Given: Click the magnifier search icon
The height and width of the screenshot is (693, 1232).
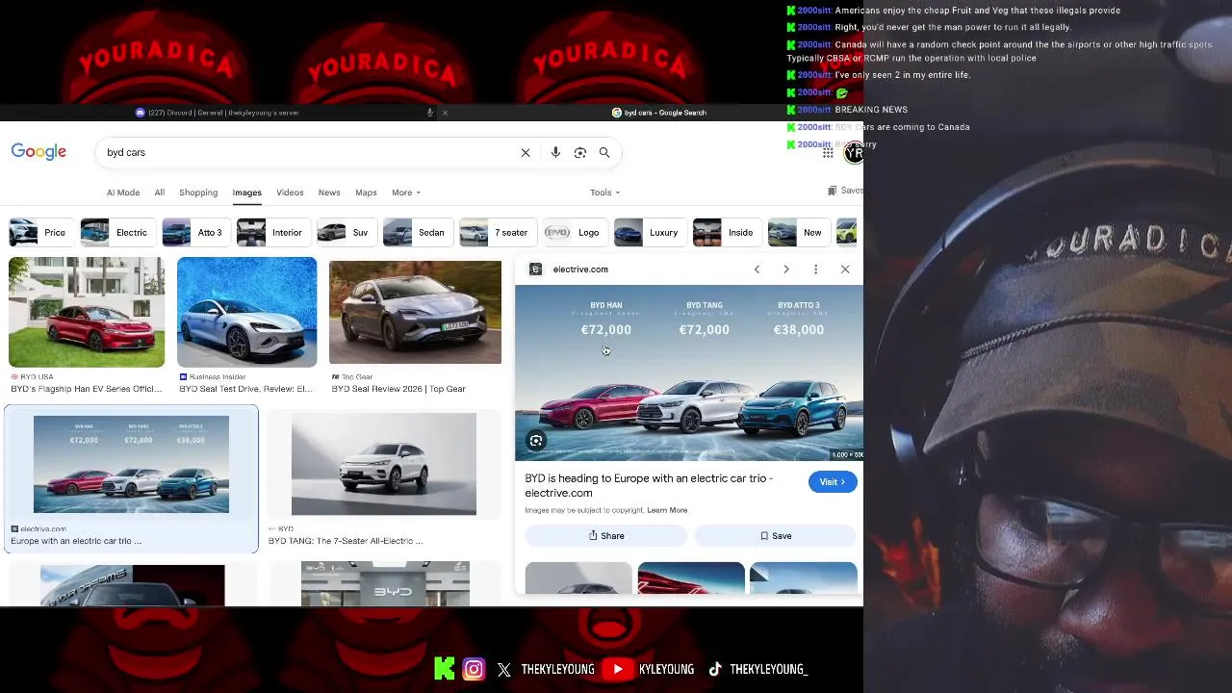Looking at the screenshot, I should pos(604,152).
